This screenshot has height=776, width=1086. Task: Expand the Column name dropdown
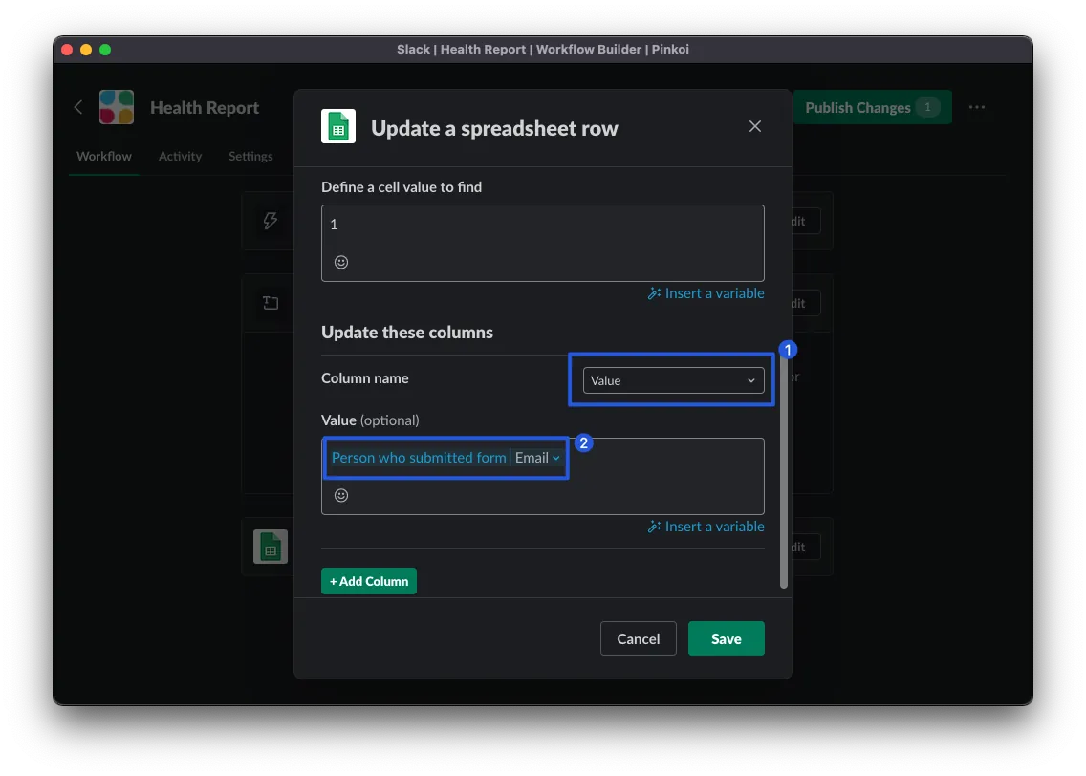(673, 380)
